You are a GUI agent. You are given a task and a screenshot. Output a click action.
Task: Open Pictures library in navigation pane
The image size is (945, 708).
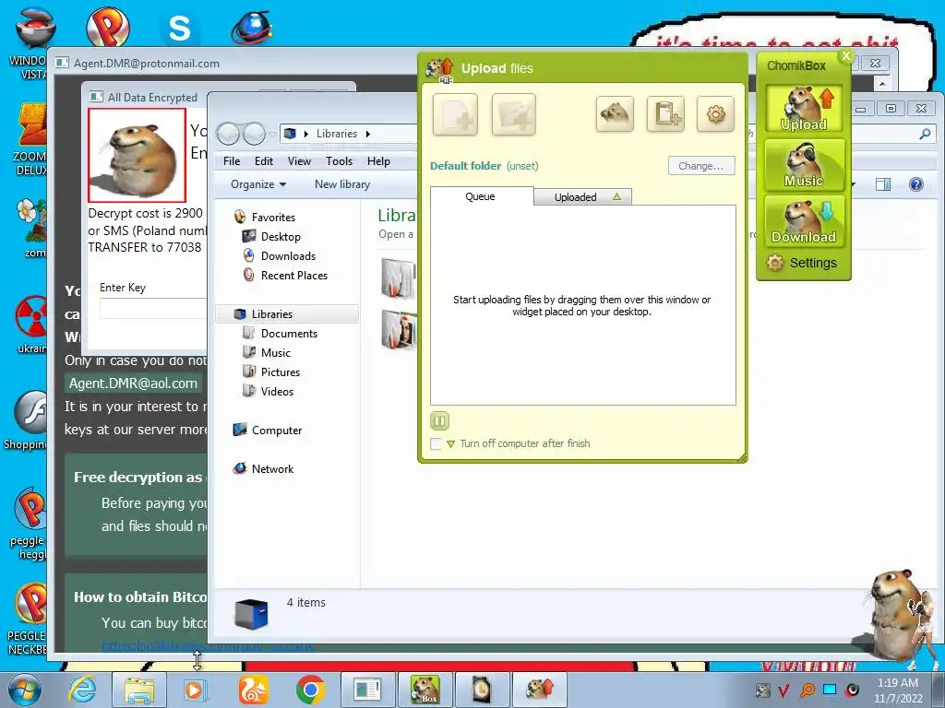coord(271,372)
